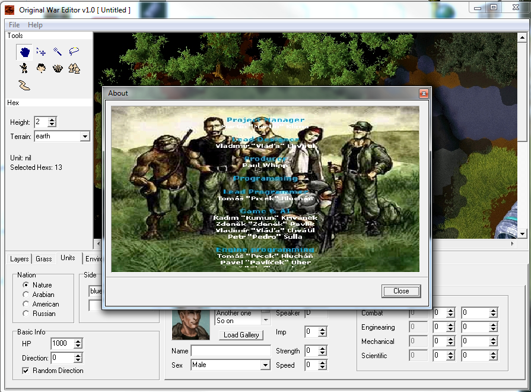
Task: Select the single tree placement tool
Action: (41, 68)
